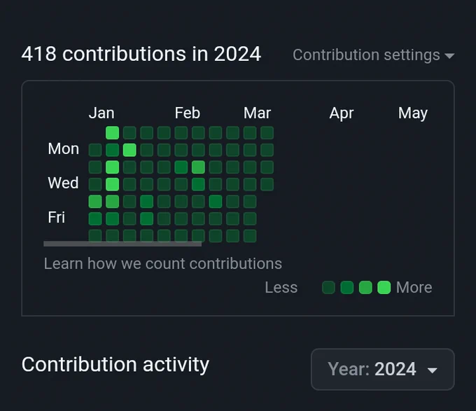Image resolution: width=476 pixels, height=411 pixels.
Task: Click the 418 contributions in 2024 heading
Action: (x=141, y=54)
